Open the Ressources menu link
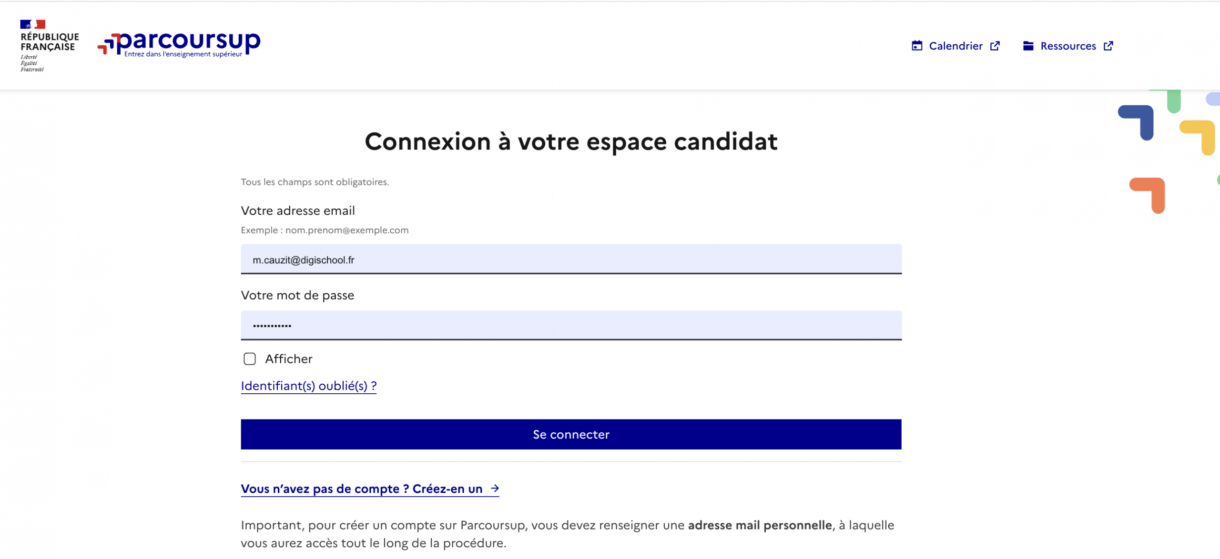1220x559 pixels. tap(1068, 46)
